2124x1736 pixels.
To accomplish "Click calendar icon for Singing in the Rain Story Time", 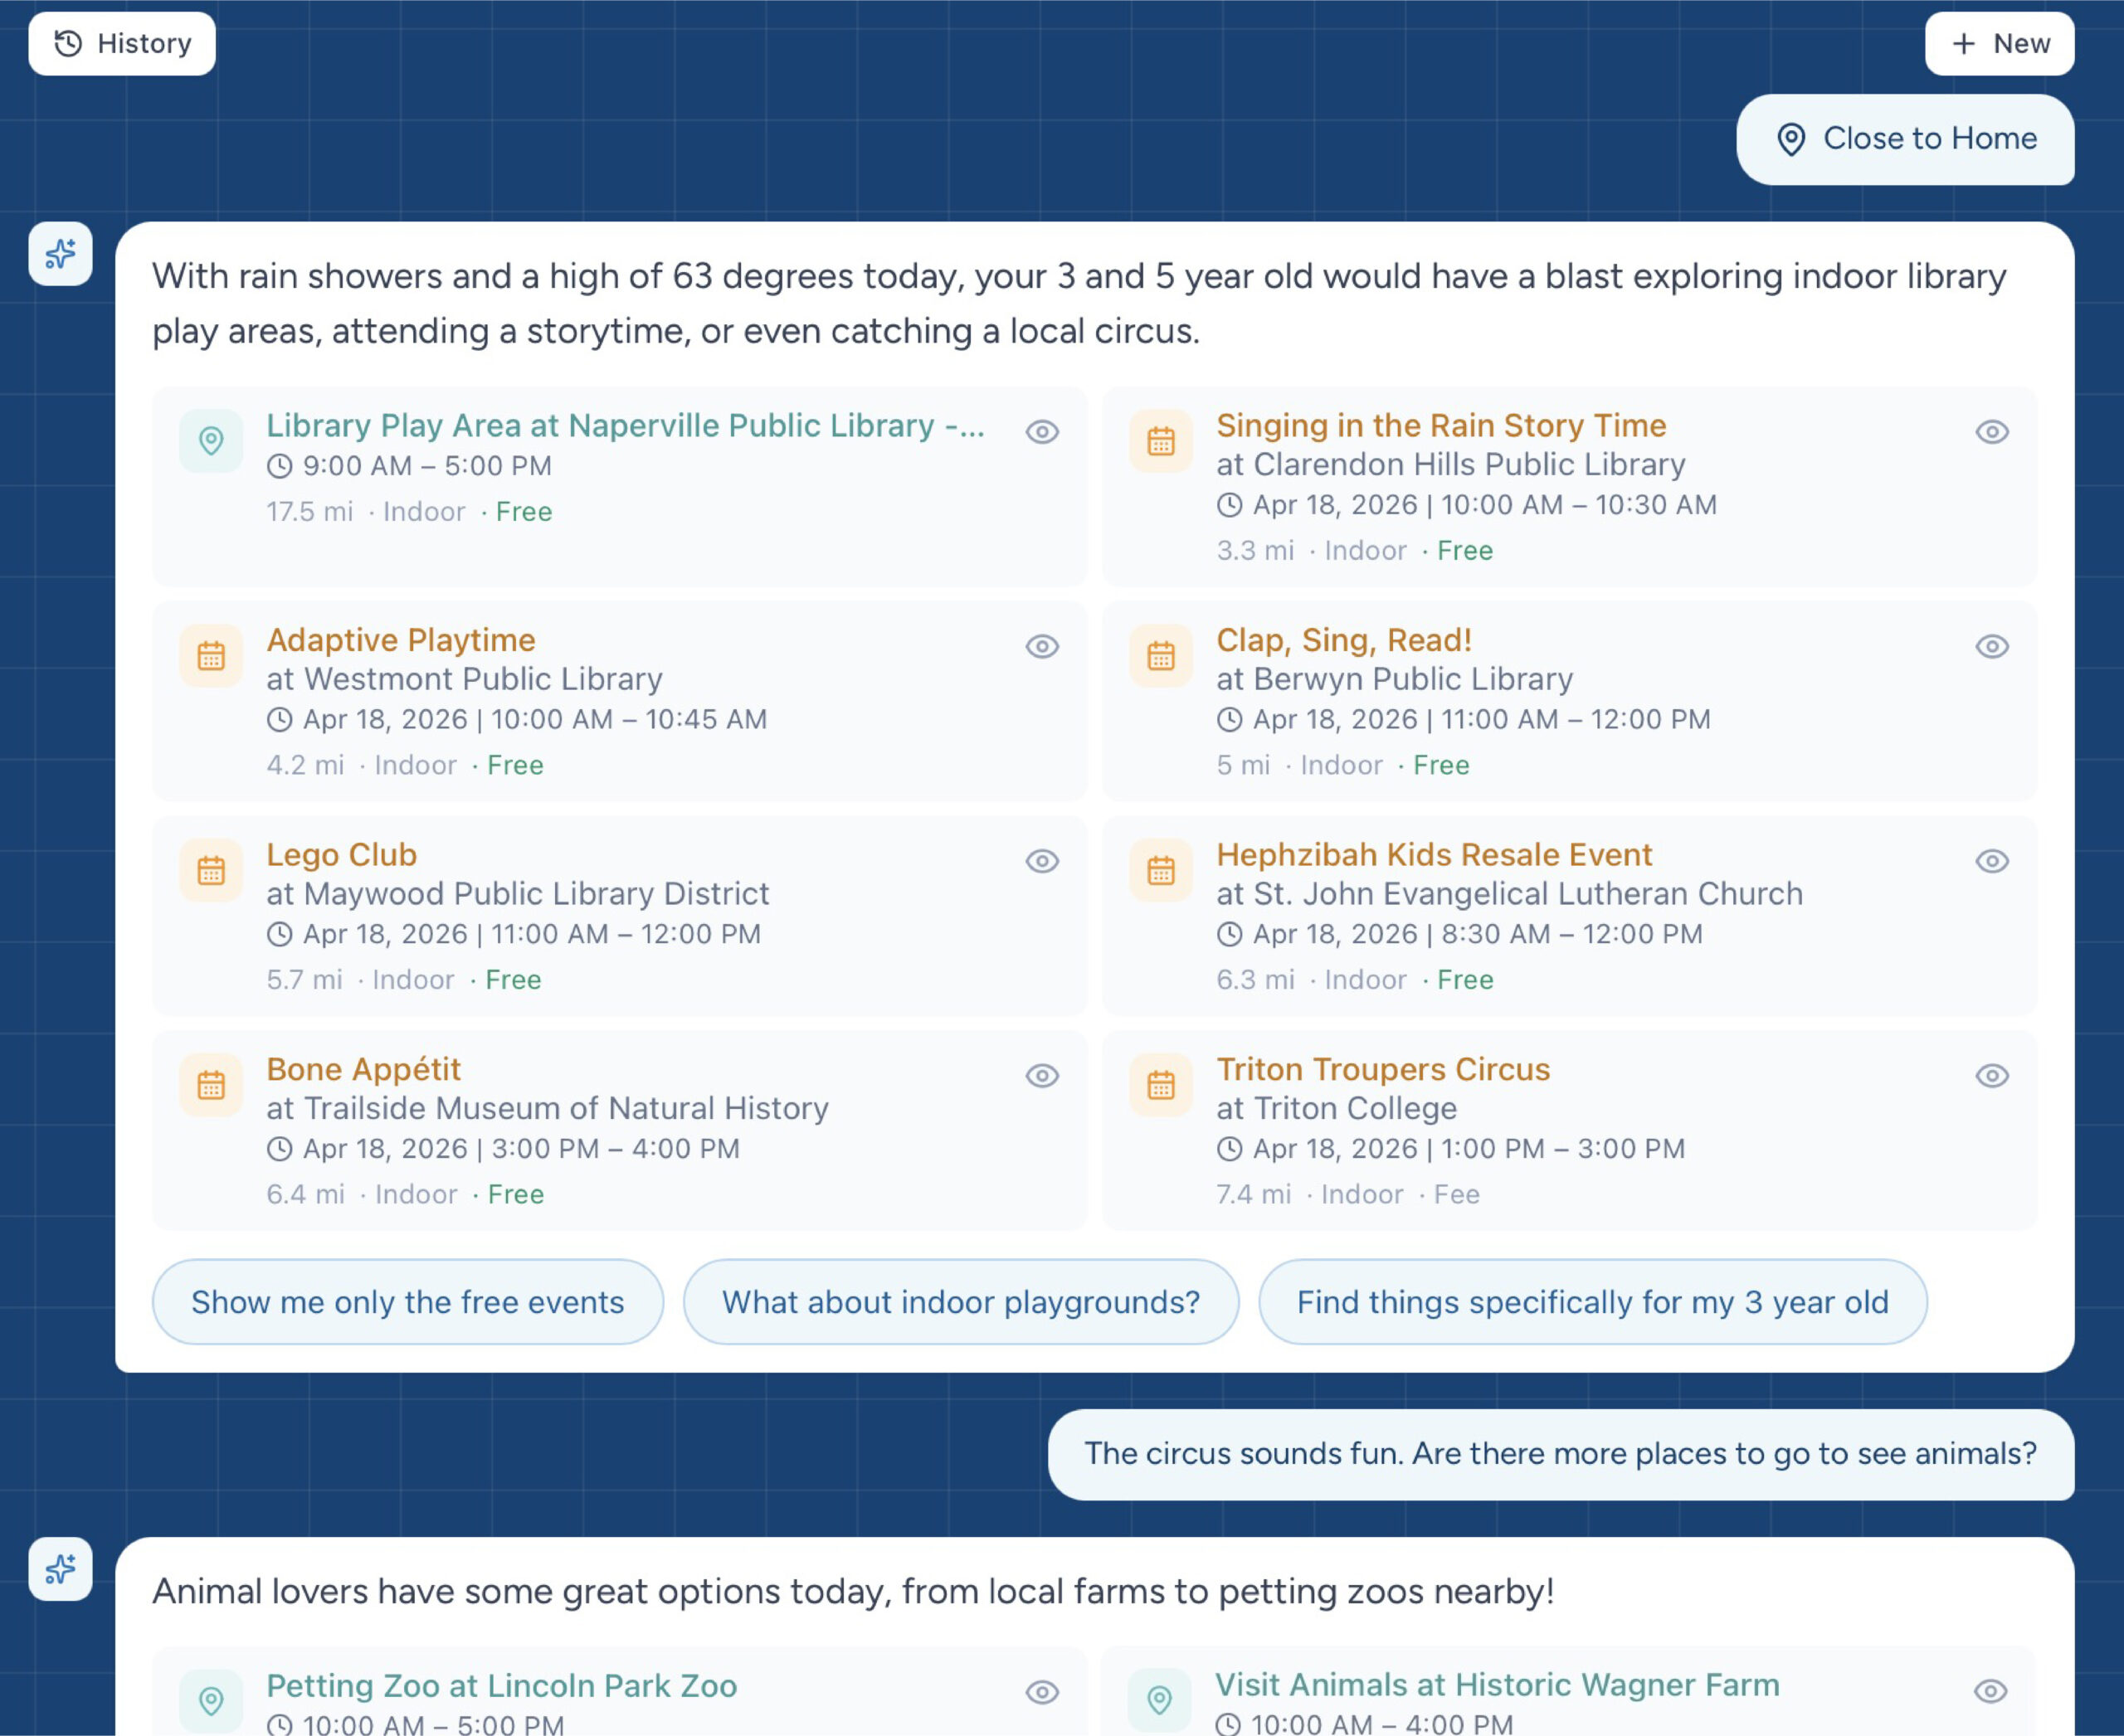I will 1161,441.
